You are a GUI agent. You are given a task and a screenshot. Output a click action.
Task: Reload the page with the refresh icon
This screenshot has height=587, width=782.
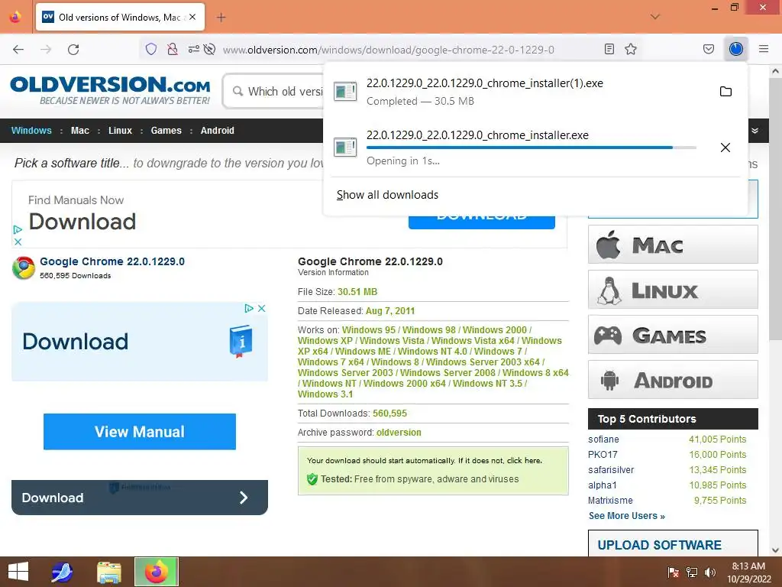[73, 50]
